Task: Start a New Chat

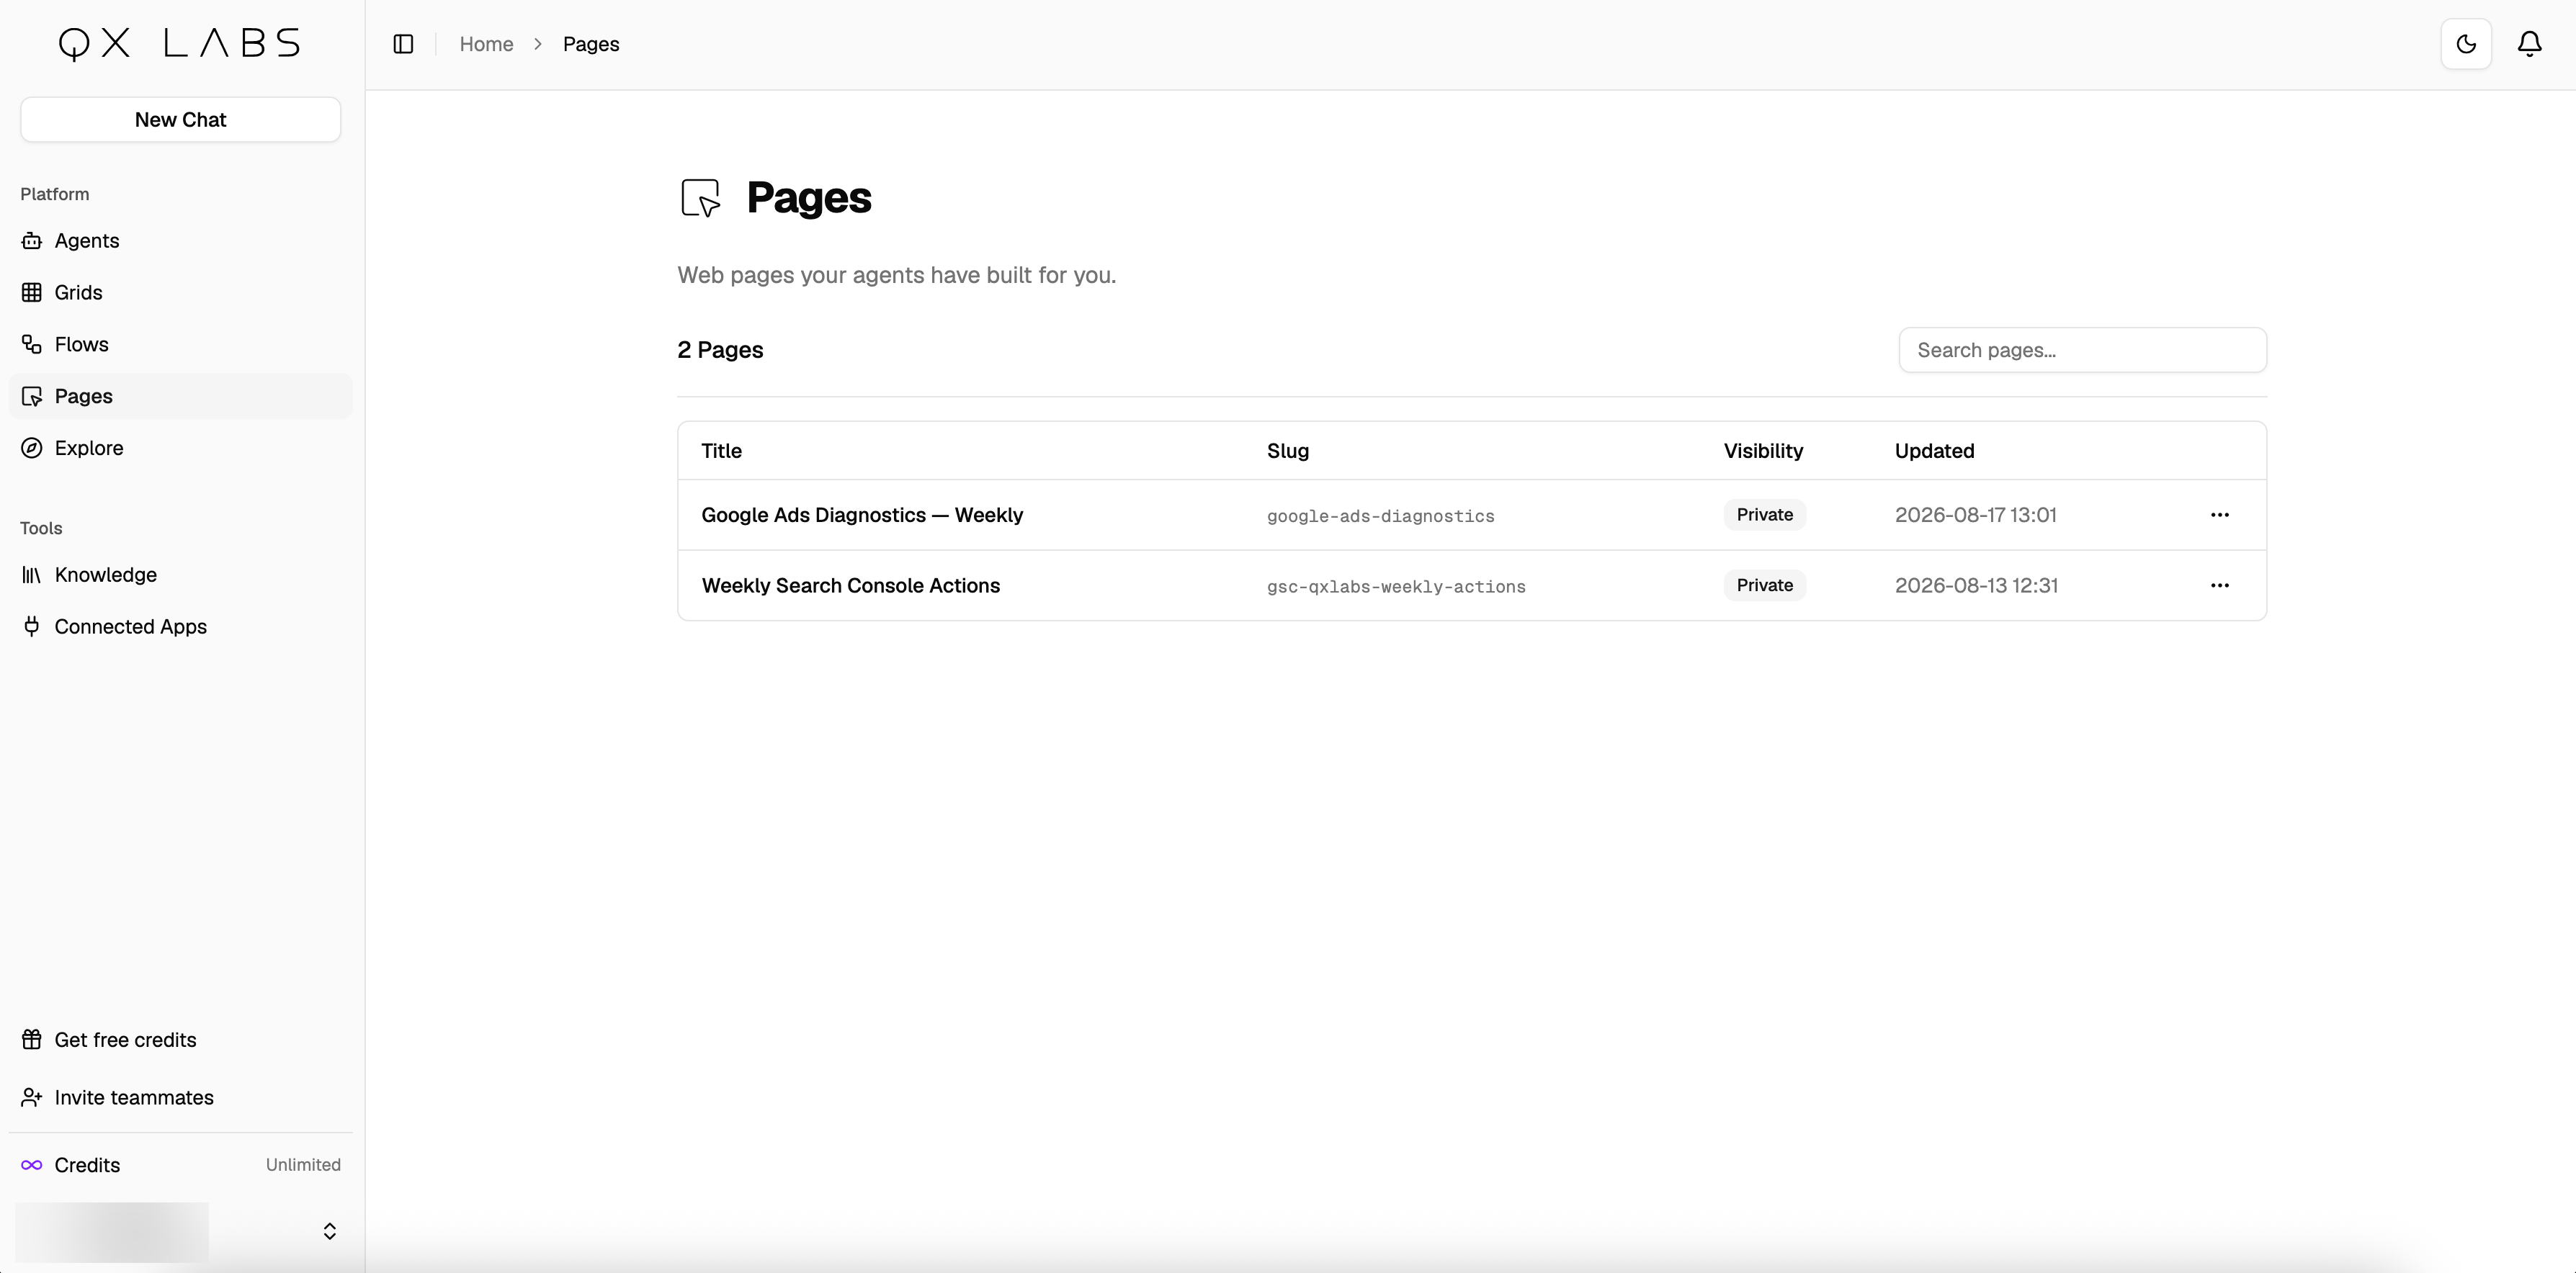Action: click(180, 120)
